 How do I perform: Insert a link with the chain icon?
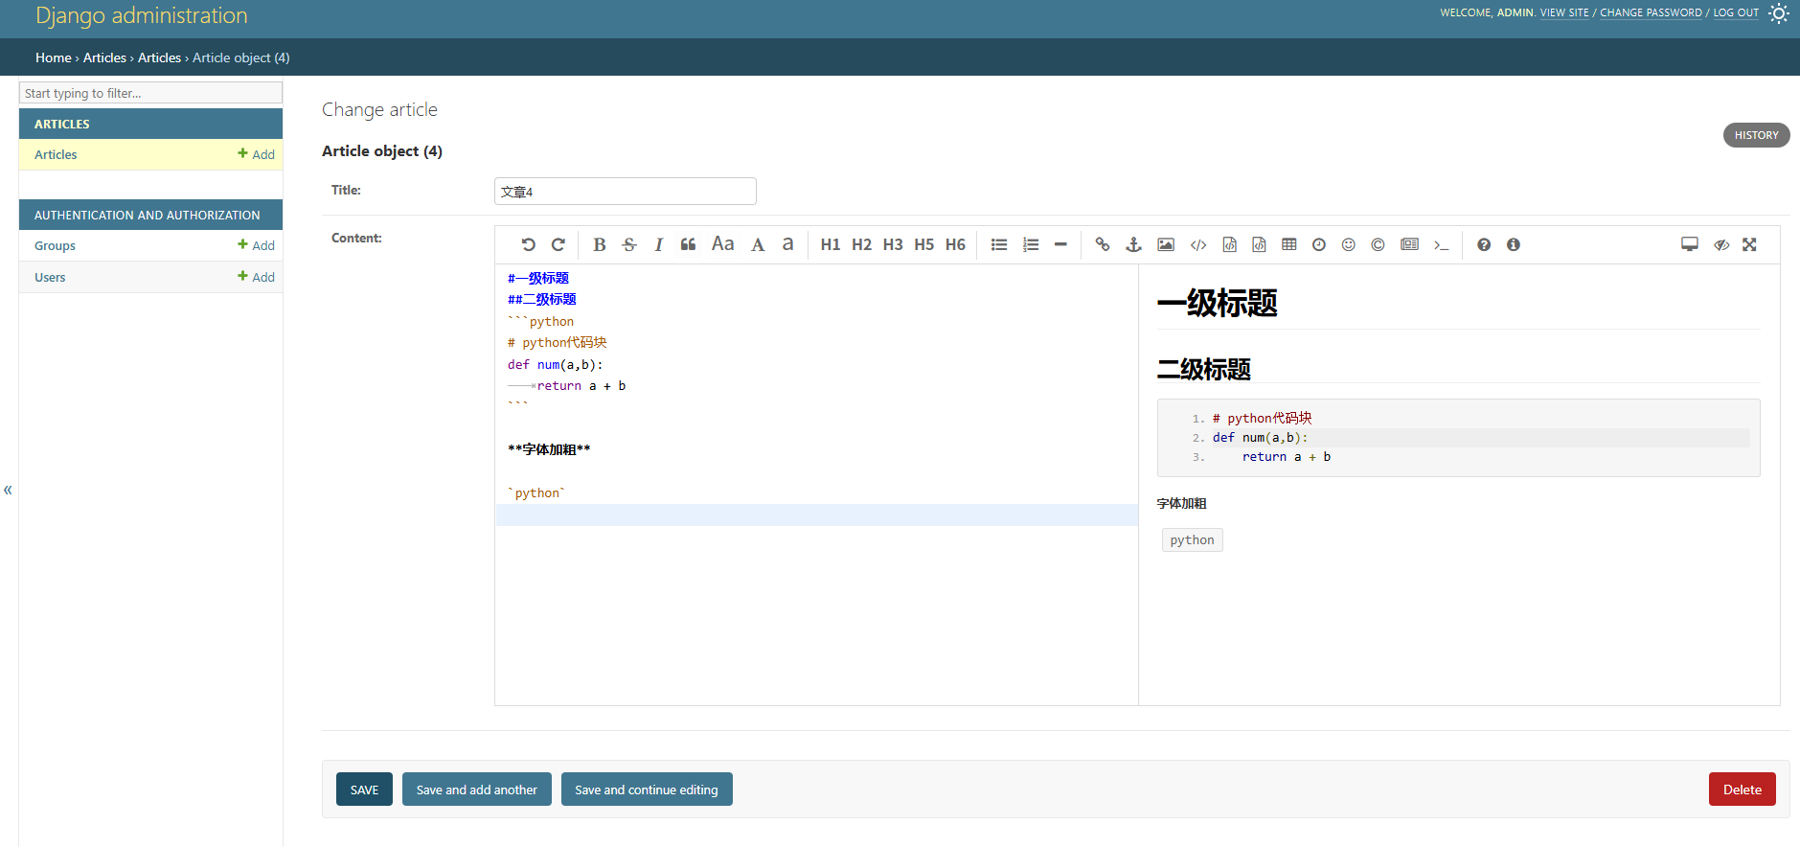(1103, 245)
